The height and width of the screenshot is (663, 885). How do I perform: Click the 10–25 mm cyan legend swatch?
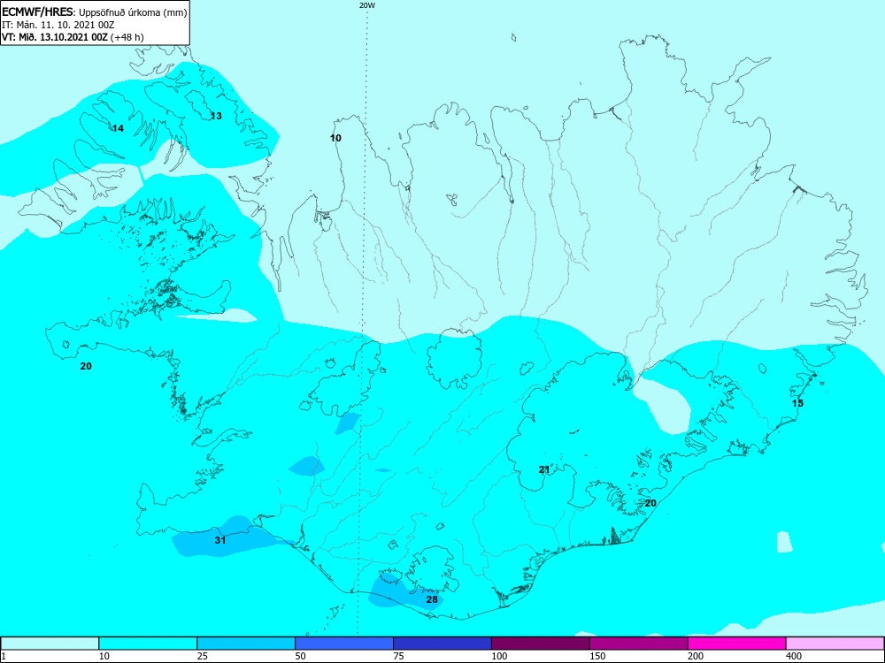[x=148, y=644]
